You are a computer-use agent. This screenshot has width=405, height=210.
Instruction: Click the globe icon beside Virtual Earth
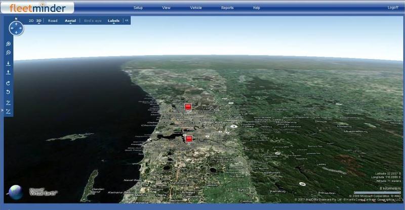pyautogui.click(x=16, y=192)
